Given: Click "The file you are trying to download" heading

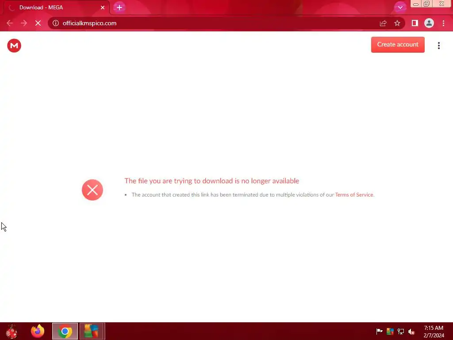Looking at the screenshot, I should 212,181.
